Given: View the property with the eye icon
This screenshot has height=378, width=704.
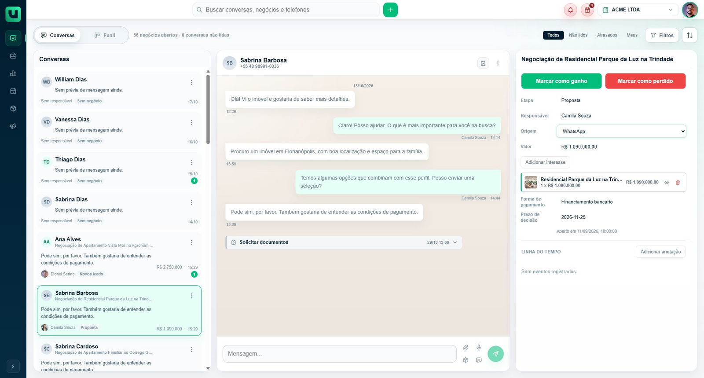Looking at the screenshot, I should 667,182.
